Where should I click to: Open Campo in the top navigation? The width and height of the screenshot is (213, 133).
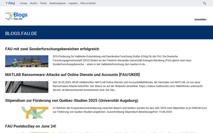click(x=24, y=3)
